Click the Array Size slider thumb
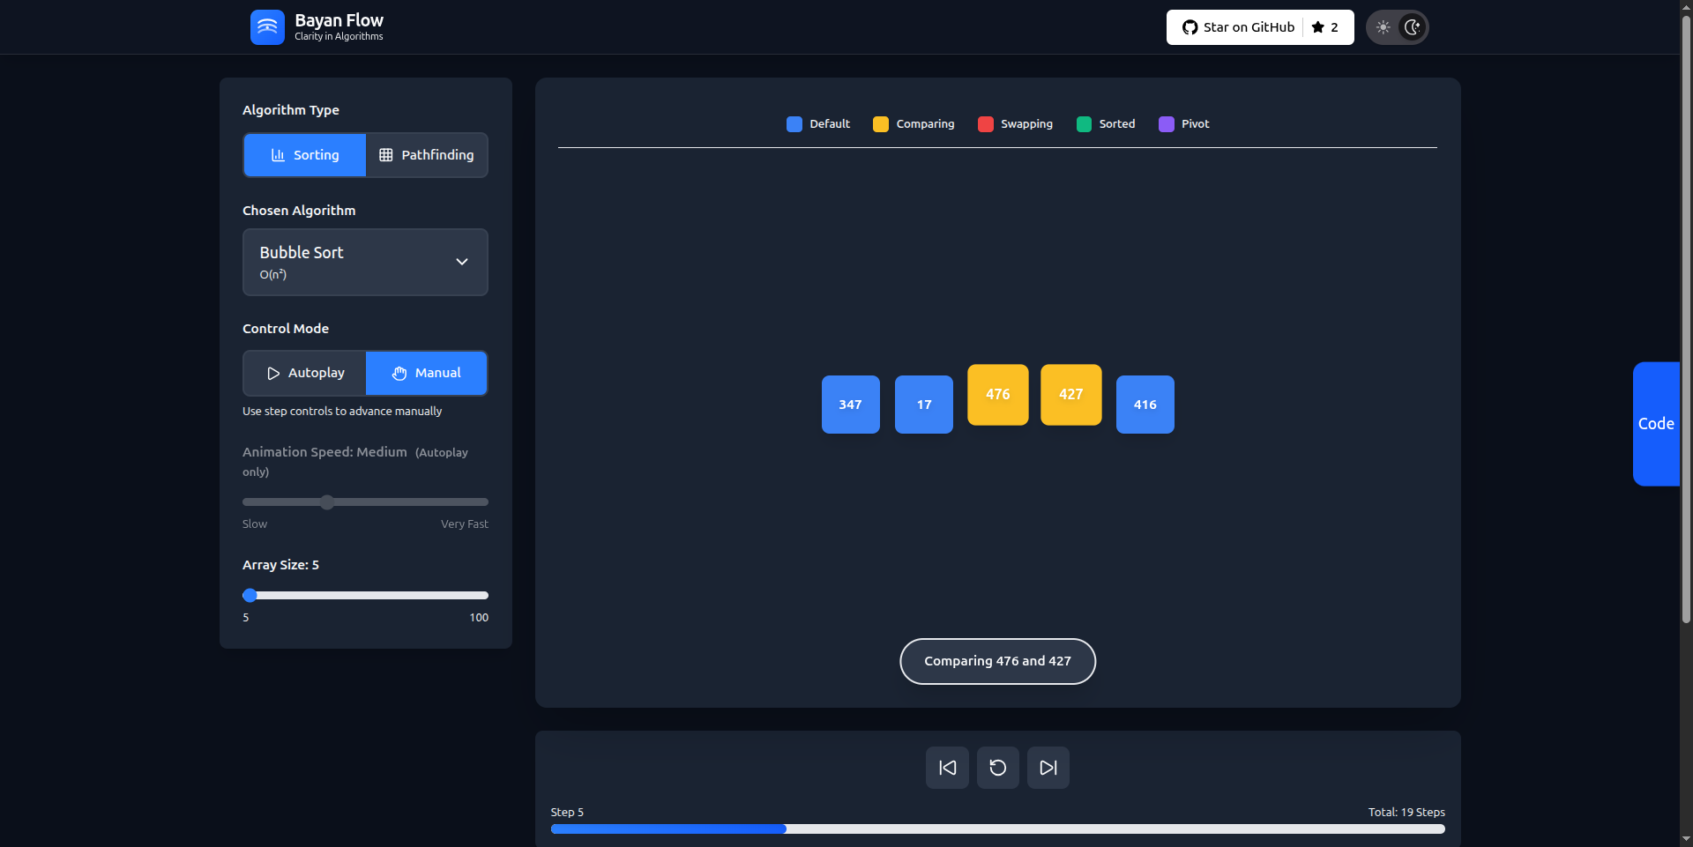The width and height of the screenshot is (1693, 847). pos(250,595)
